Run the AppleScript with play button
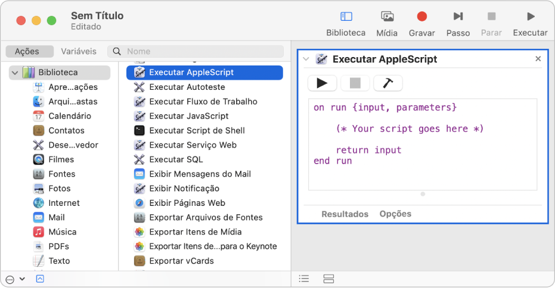 pyautogui.click(x=322, y=83)
